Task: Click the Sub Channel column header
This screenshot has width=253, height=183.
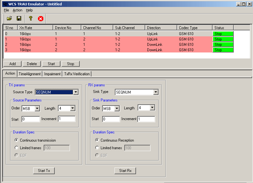Action: click(x=129, y=28)
